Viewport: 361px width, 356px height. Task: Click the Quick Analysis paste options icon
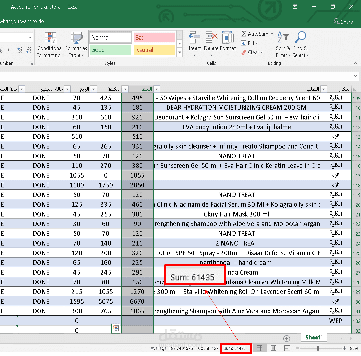pos(116,328)
